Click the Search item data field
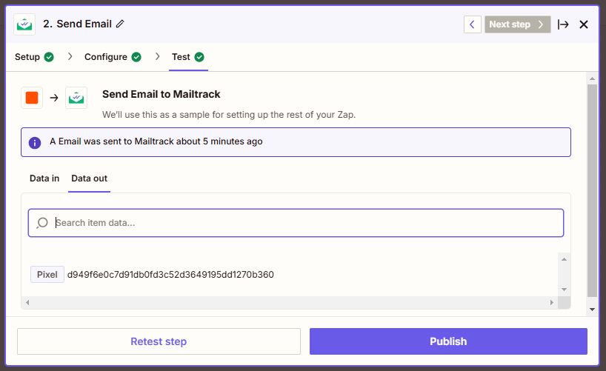606x371 pixels. 296,223
